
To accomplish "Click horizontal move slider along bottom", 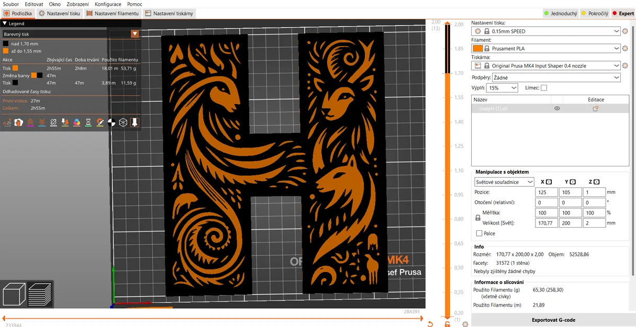I will coord(212,318).
